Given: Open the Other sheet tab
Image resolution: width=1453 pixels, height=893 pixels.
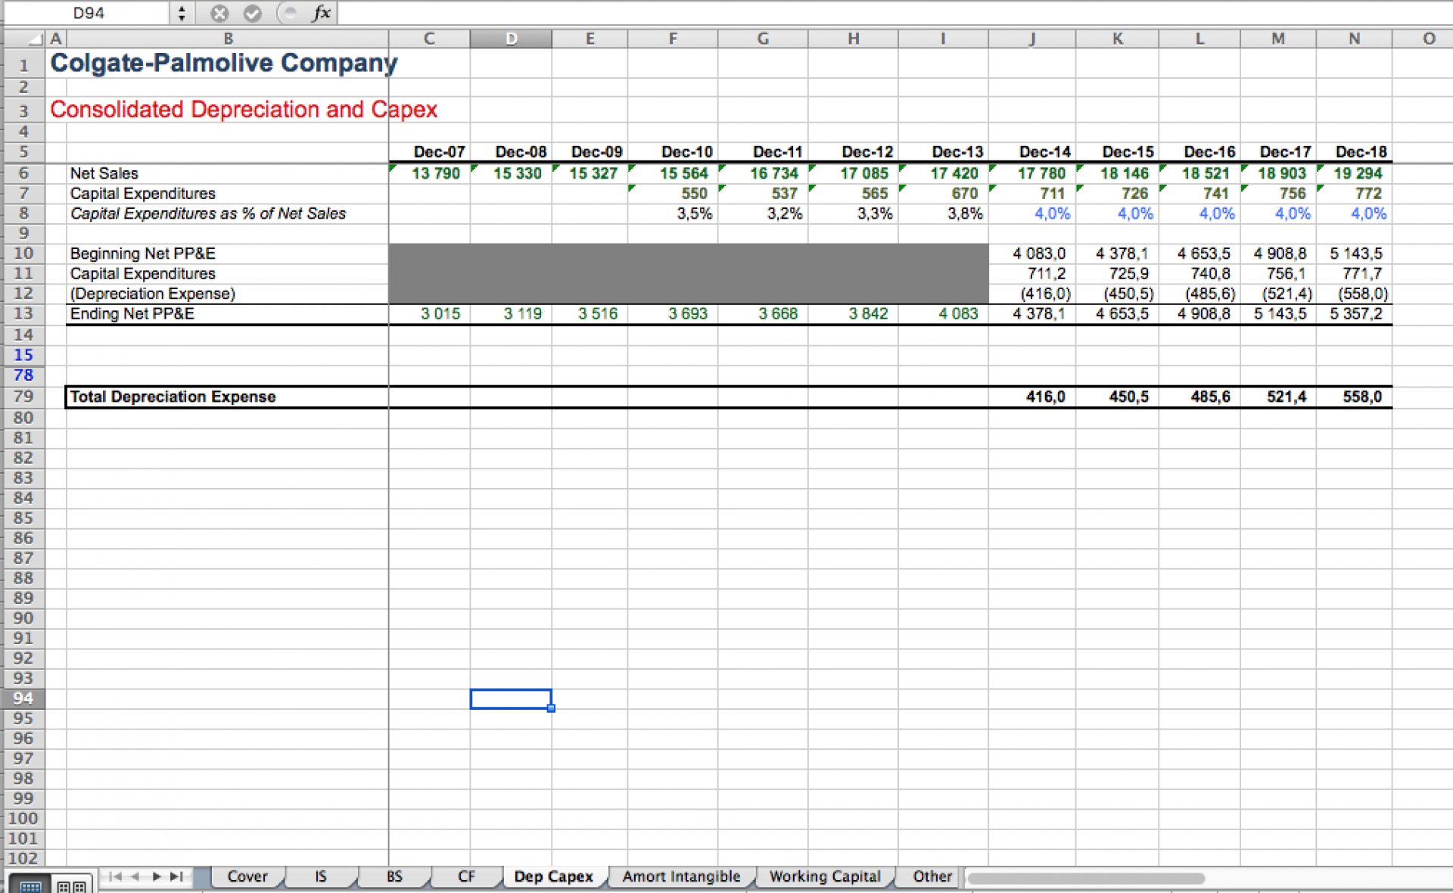Looking at the screenshot, I should 932,876.
